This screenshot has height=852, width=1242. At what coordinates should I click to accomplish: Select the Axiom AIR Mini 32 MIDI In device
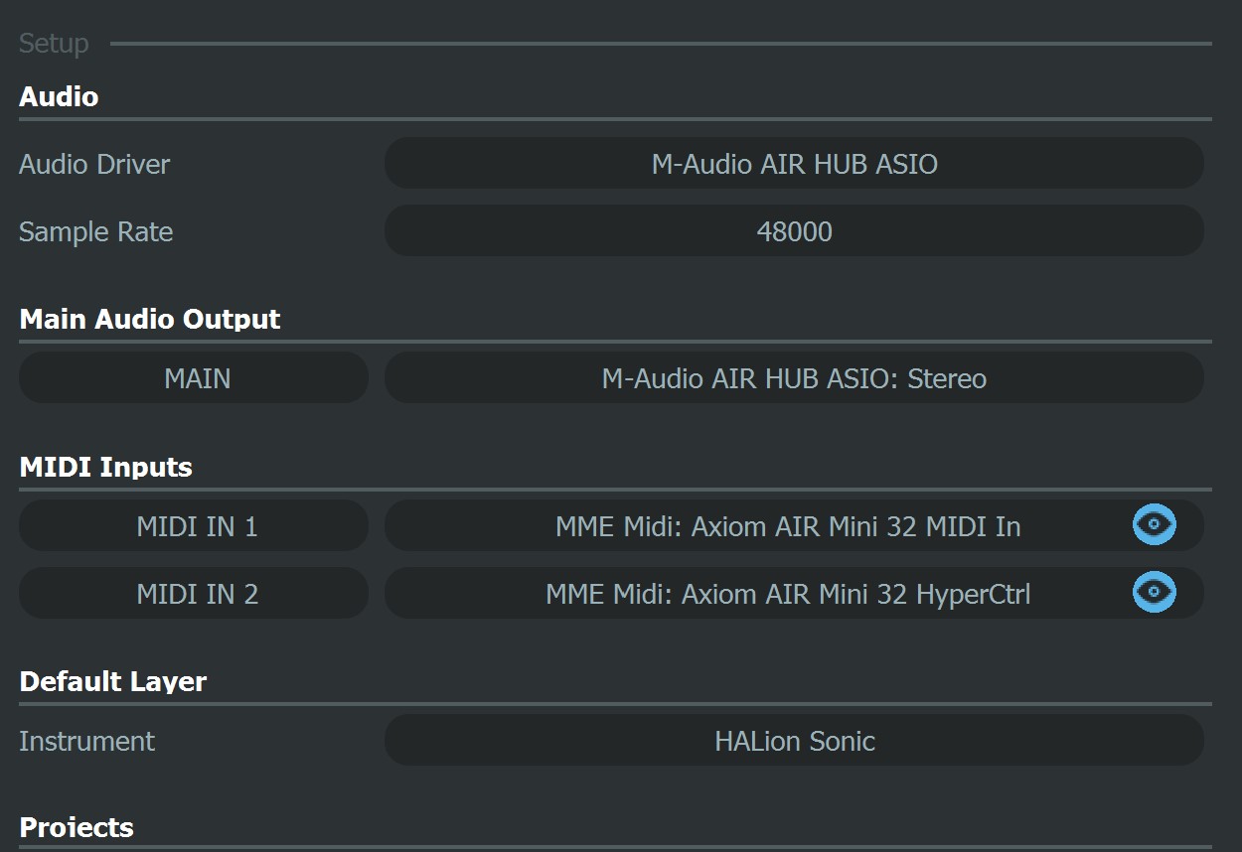(788, 526)
